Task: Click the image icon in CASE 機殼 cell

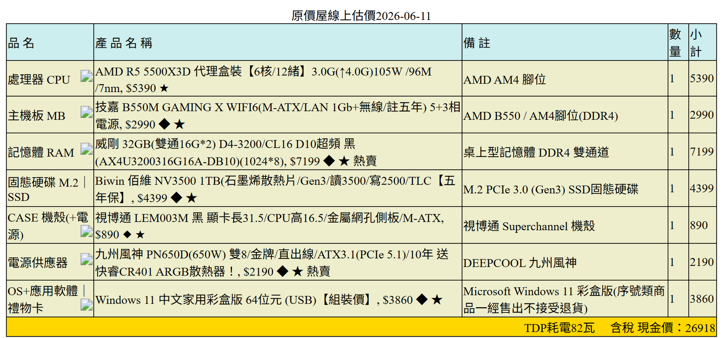Action: (86, 231)
